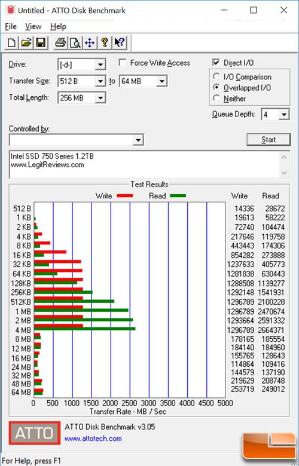The image size is (299, 466).
Task: Open print preview toolbar icon
Action: pyautogui.click(x=75, y=43)
